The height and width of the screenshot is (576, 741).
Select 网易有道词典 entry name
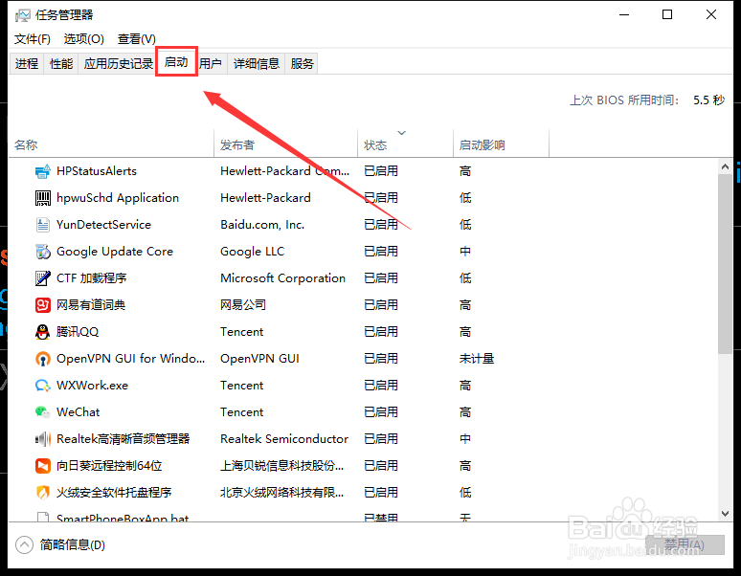91,305
